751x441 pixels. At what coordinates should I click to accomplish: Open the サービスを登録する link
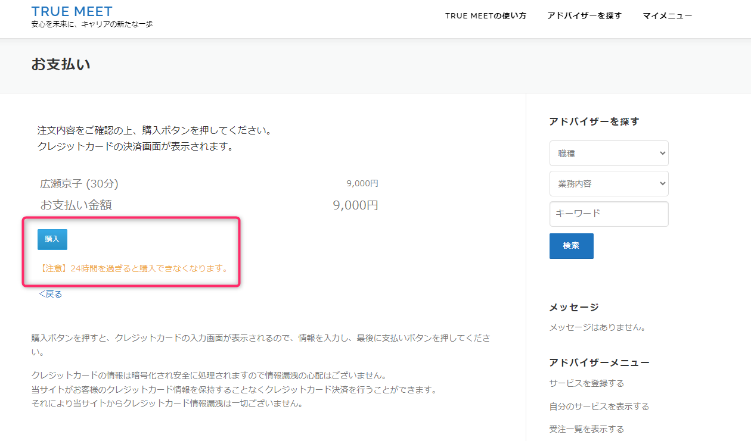click(x=586, y=383)
